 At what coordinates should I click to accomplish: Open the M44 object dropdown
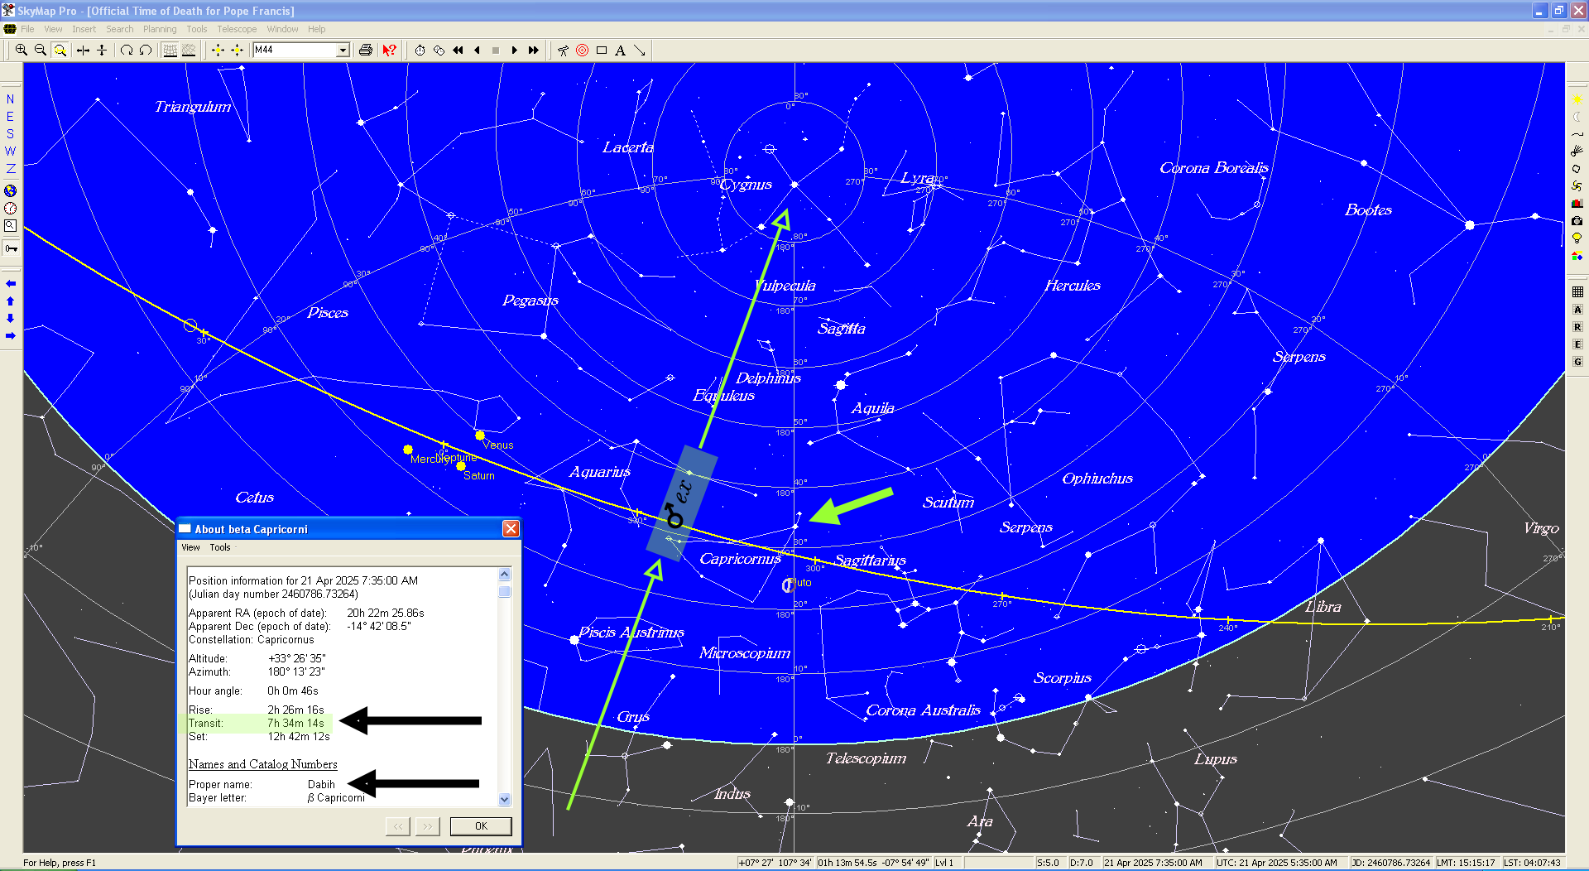(x=343, y=51)
